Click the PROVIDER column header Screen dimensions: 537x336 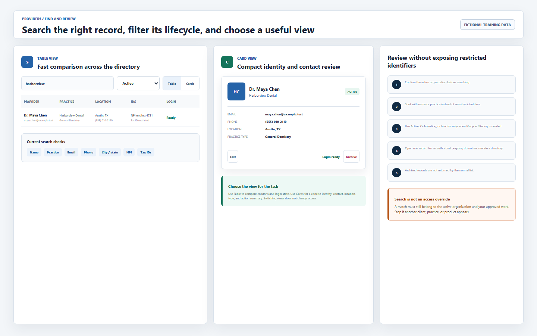(32, 102)
